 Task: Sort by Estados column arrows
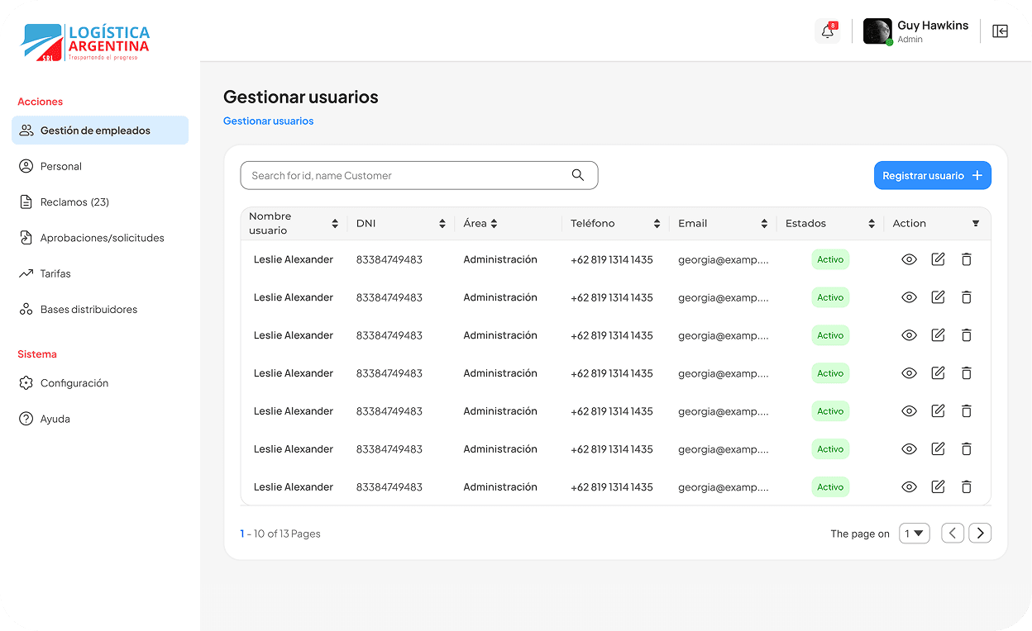pyautogui.click(x=872, y=224)
